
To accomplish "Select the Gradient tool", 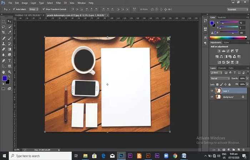I will click(10, 49).
